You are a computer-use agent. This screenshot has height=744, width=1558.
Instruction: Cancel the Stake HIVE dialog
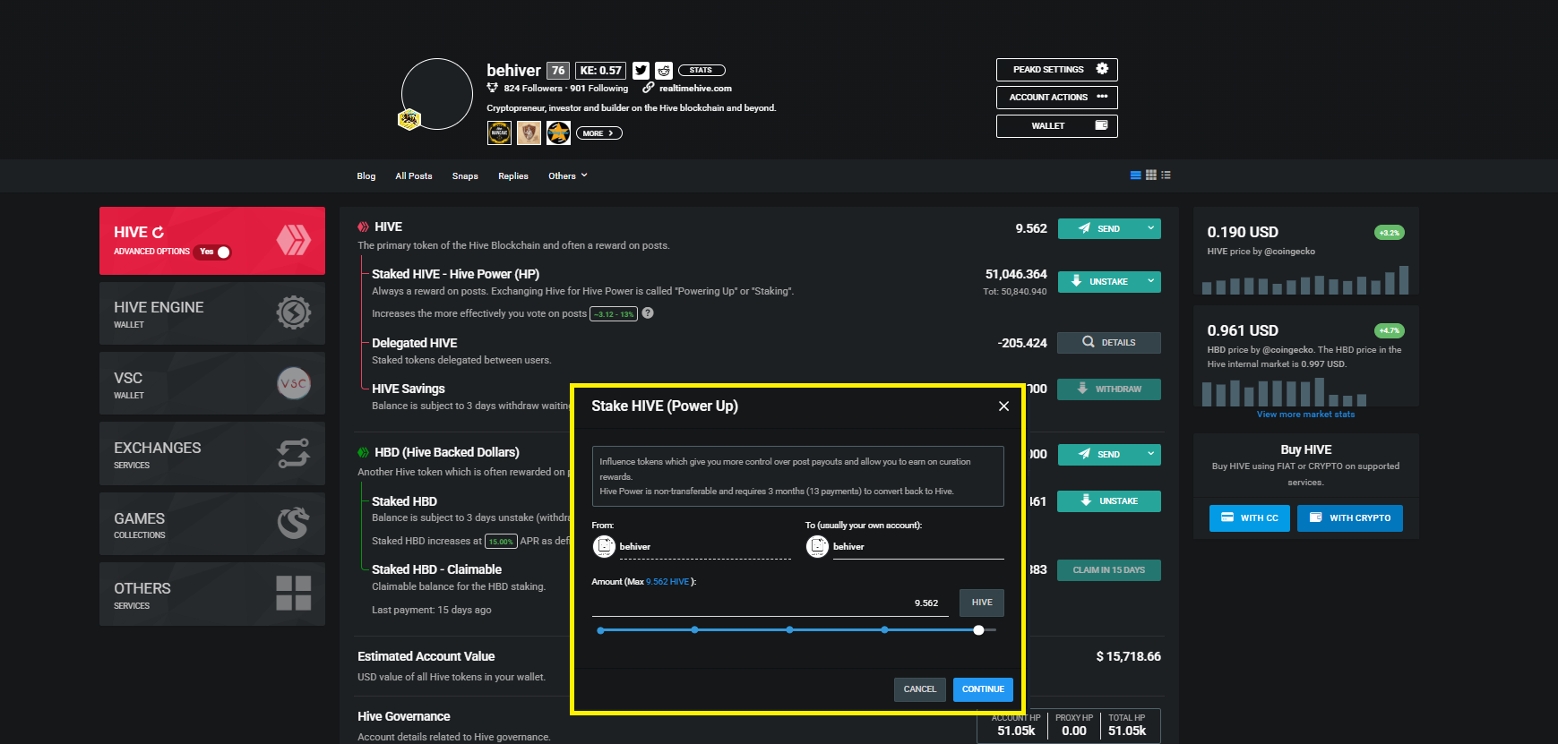coord(919,689)
